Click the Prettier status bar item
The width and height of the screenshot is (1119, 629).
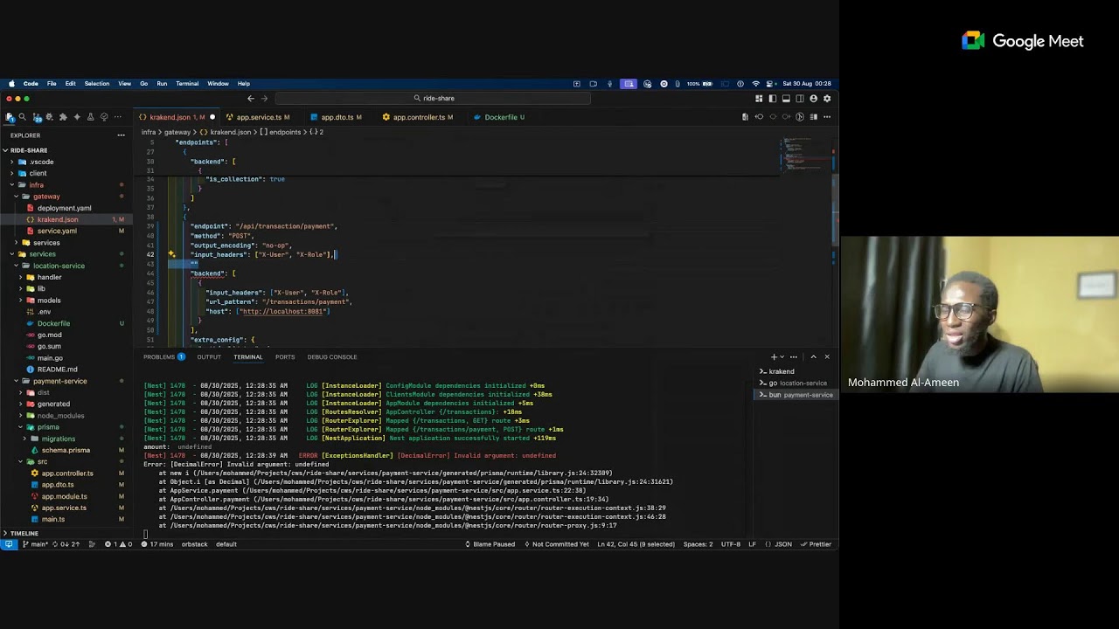(816, 544)
